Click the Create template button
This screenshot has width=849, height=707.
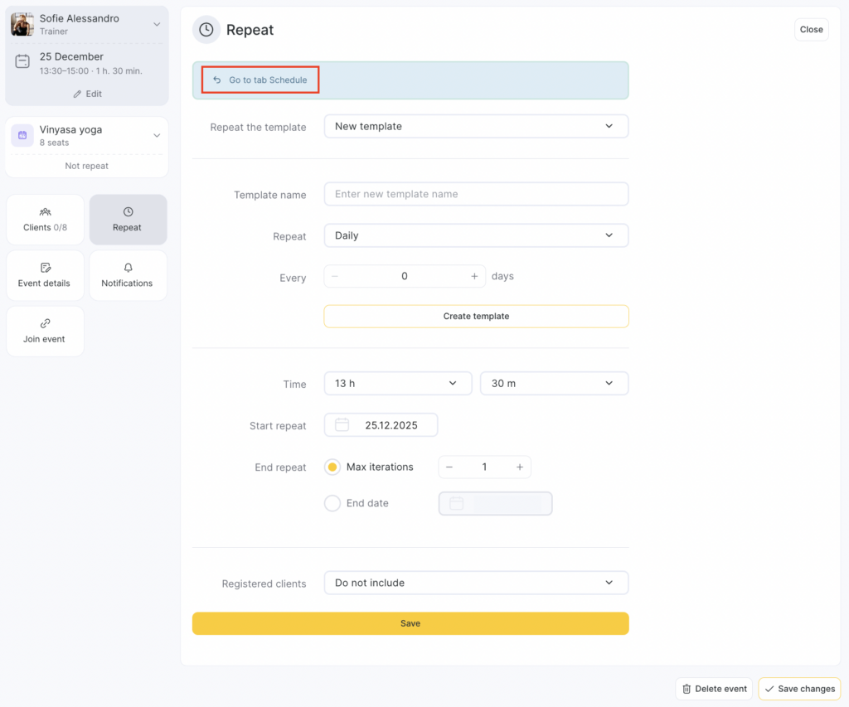tap(476, 316)
